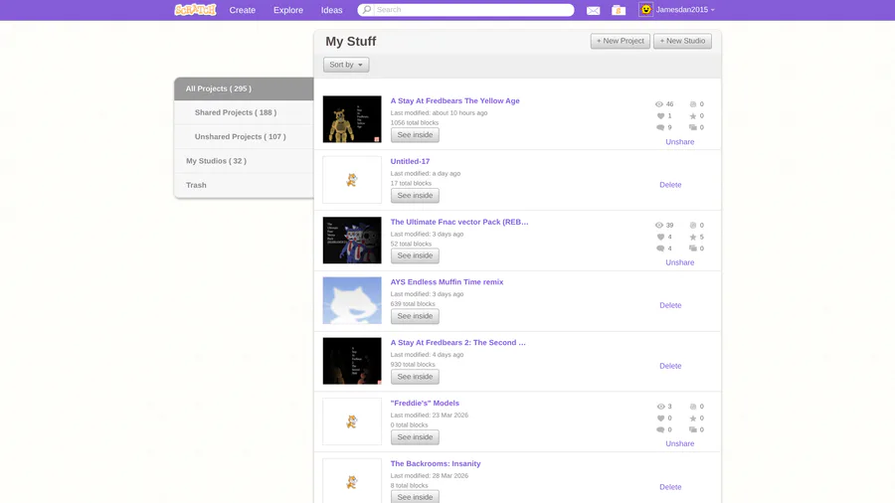Switch to Unshared Projects list
This screenshot has height=503, width=895.
pos(240,137)
